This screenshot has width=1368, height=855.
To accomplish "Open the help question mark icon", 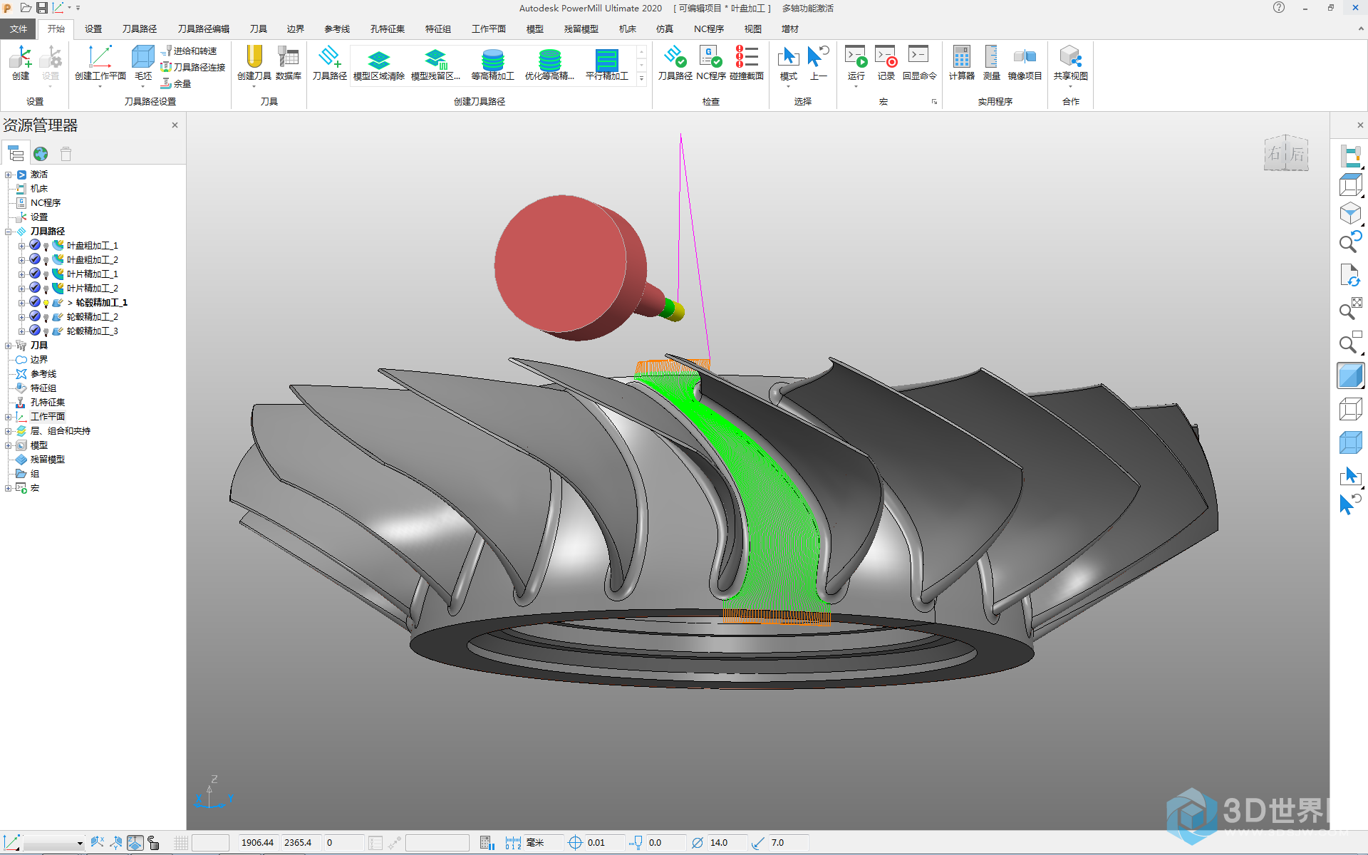I will (1279, 8).
